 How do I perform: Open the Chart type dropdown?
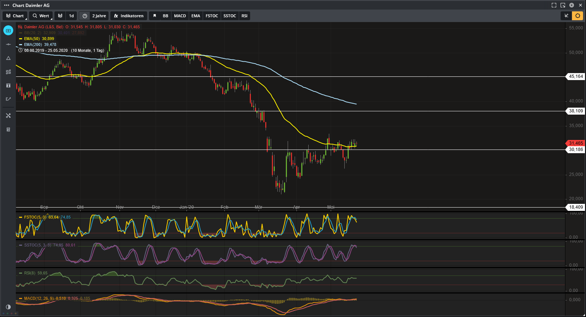pyautogui.click(x=15, y=16)
